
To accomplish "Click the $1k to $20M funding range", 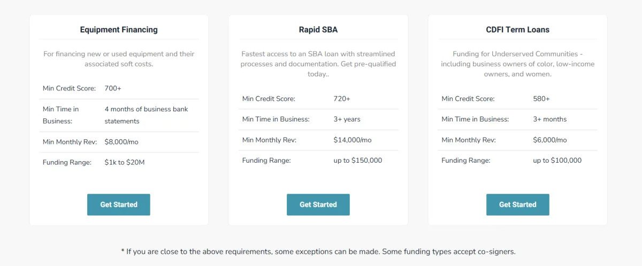I will coord(125,162).
